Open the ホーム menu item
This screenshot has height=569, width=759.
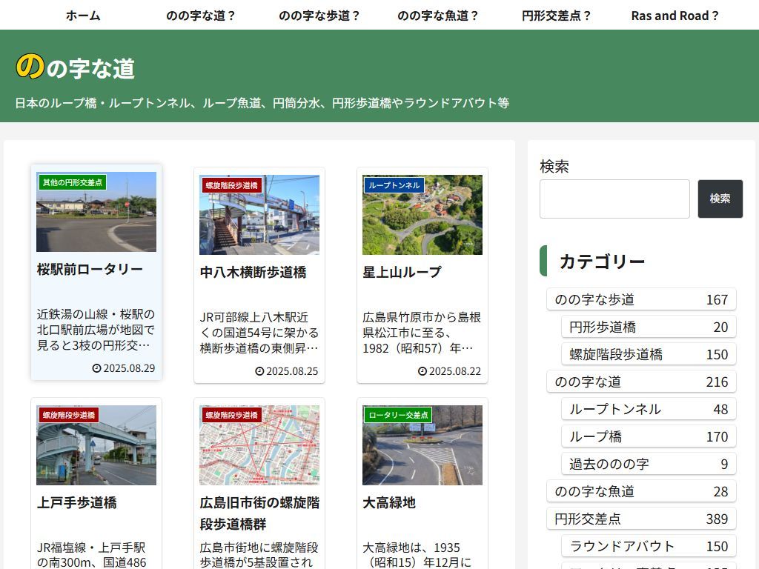[82, 16]
